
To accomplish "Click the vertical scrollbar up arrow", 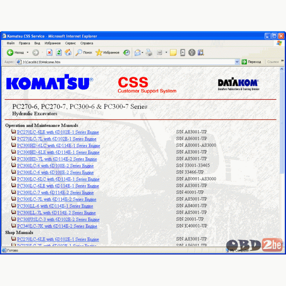I will 282,69.
